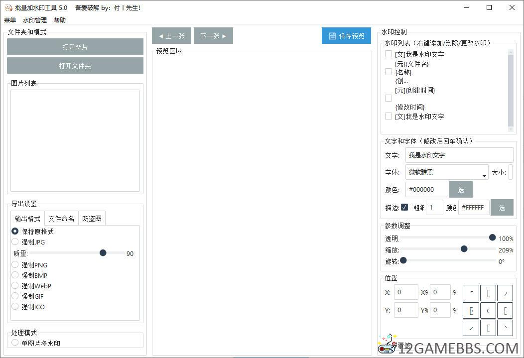
Task: Switch to the 文件命名 tab
Action: click(61, 219)
